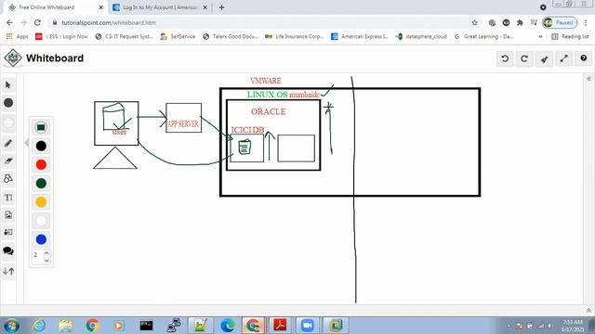Screen dimensions: 595x334
Task: Open the Apps bookmark
Action: pos(18,36)
